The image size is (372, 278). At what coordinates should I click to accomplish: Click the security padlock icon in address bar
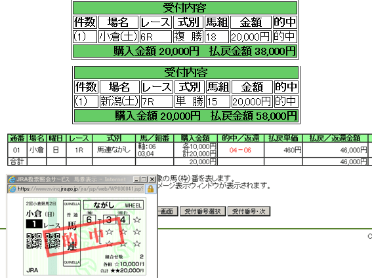click(x=150, y=189)
